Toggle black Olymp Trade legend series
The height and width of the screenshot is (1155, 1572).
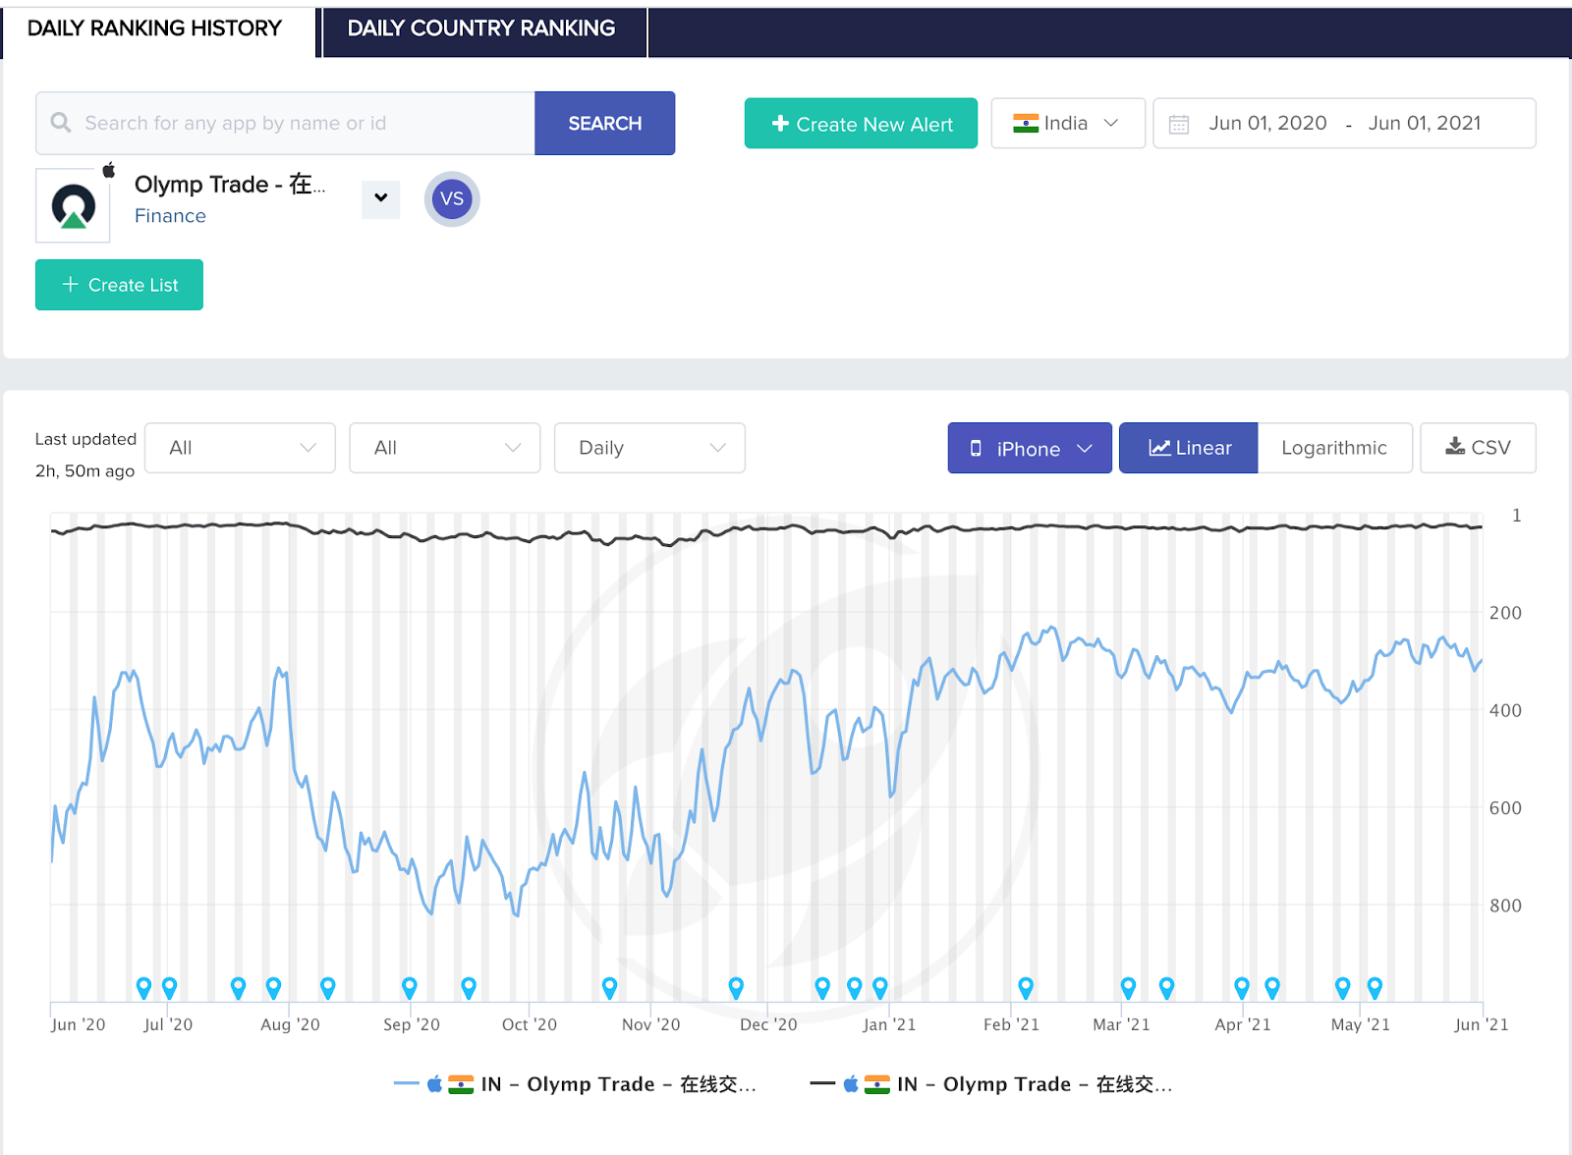click(x=991, y=1084)
